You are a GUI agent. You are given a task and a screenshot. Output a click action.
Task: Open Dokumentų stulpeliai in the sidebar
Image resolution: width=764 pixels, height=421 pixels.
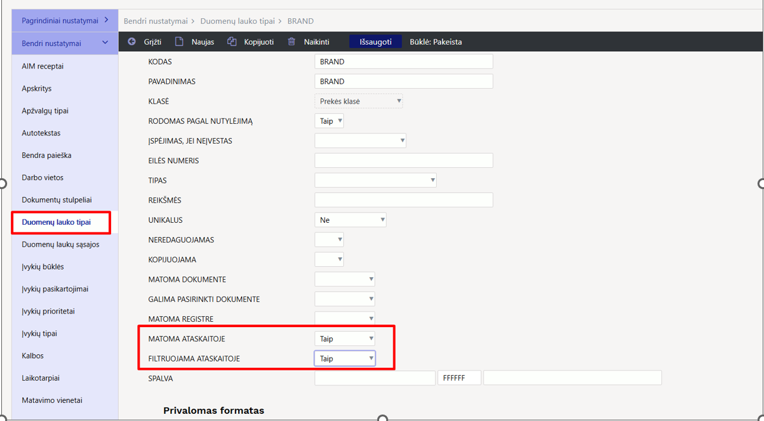tap(57, 199)
